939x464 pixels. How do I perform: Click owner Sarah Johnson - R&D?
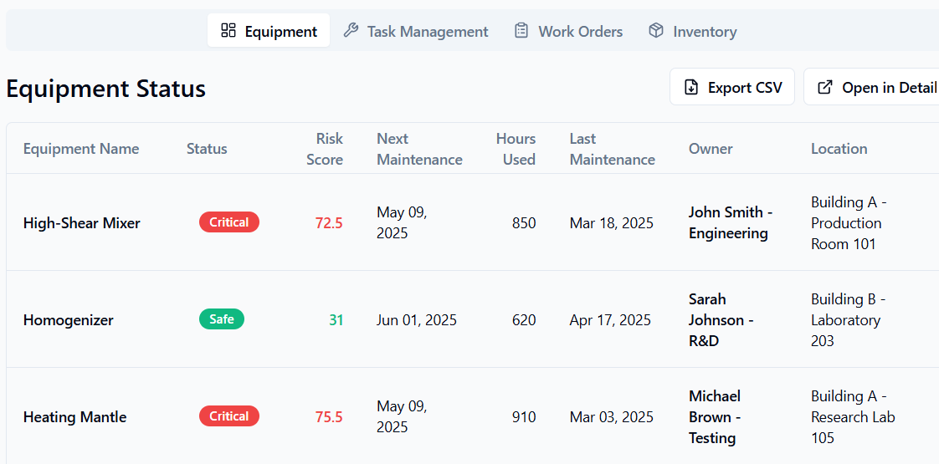(x=721, y=320)
